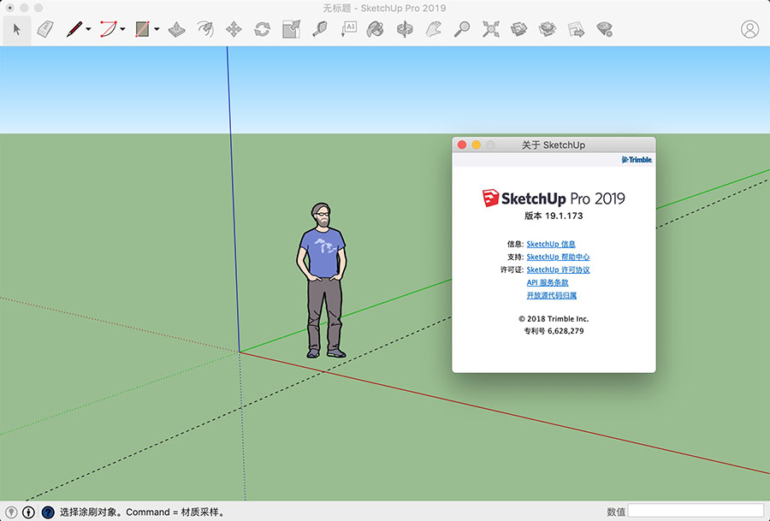Click the standing man figure in the model
This screenshot has height=521, width=770.
323,280
